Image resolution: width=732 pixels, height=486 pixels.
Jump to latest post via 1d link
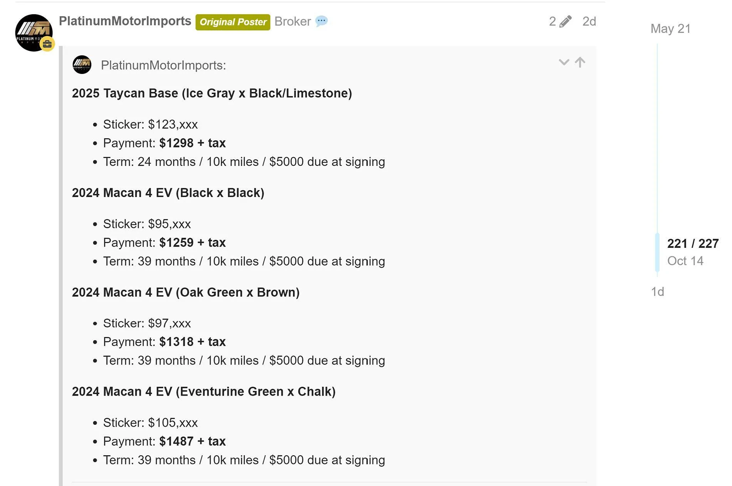[657, 292]
